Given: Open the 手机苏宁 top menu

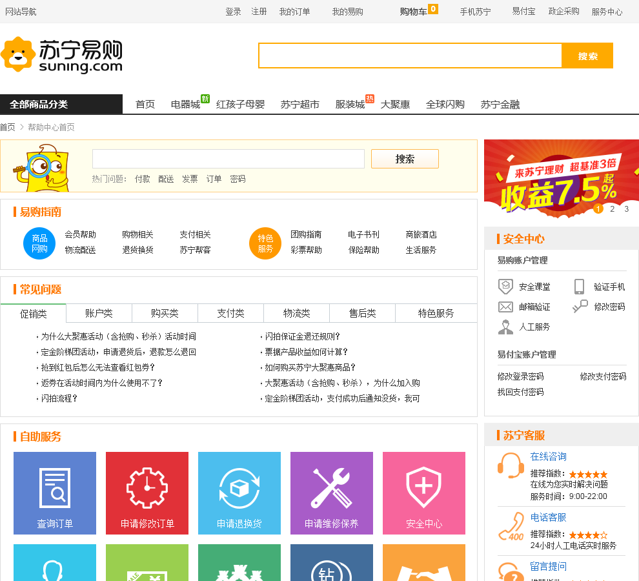Looking at the screenshot, I should (x=475, y=12).
